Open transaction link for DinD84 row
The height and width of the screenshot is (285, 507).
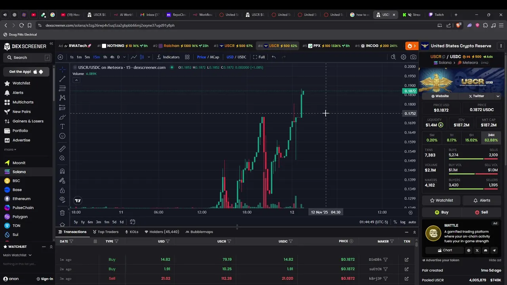pyautogui.click(x=406, y=260)
